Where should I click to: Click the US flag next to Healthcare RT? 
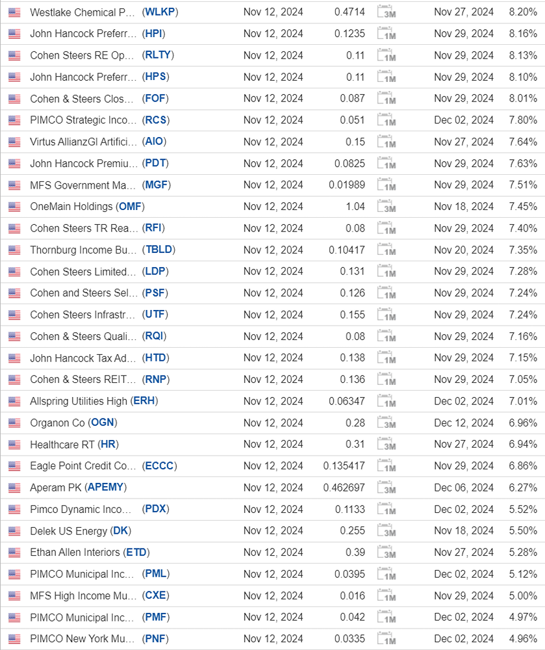click(14, 445)
